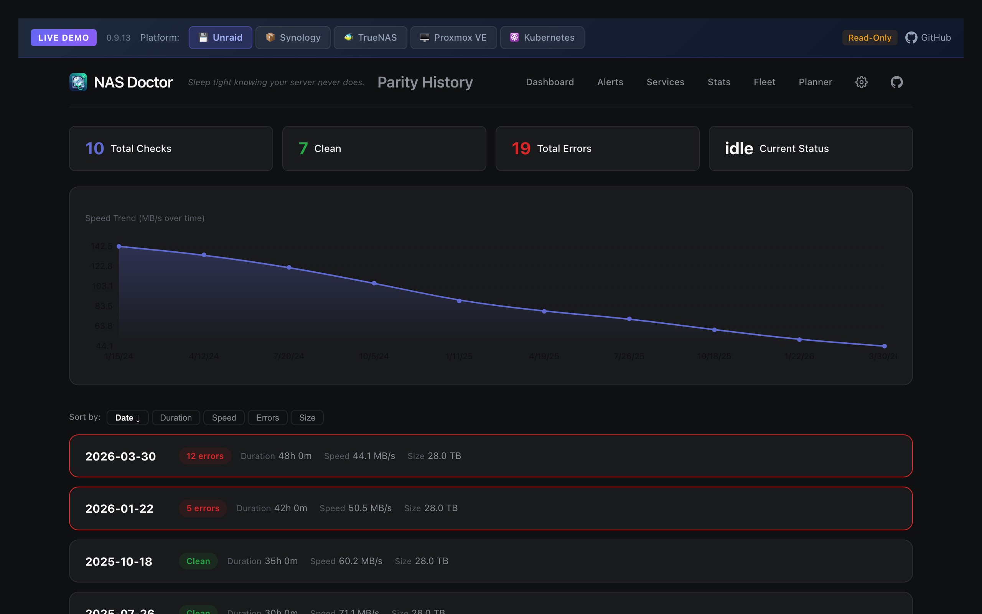Click the 2025-10-18 parity check row
The height and width of the screenshot is (614, 982).
tap(491, 561)
